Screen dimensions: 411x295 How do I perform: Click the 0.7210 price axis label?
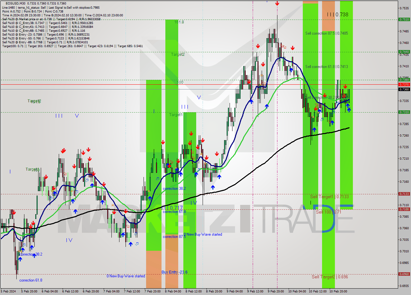pos(404,158)
